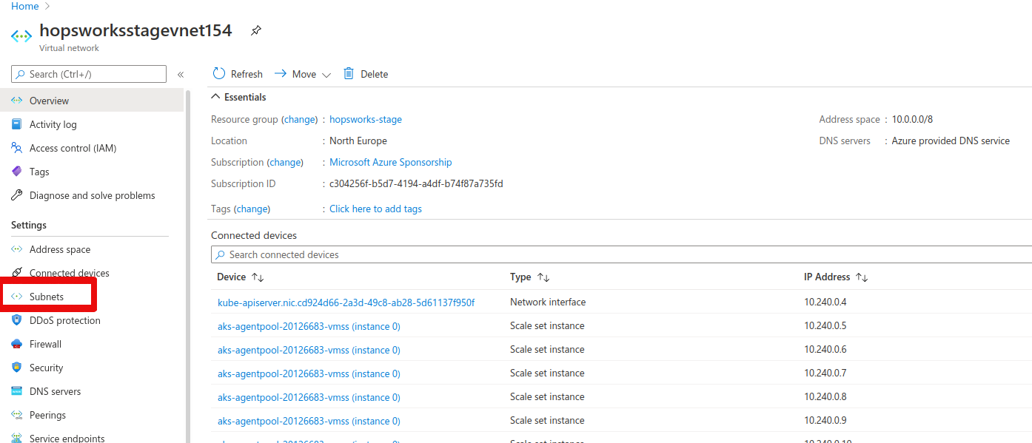Collapse the Essentials section
Viewport: 1032px width, 443px height.
pos(215,97)
